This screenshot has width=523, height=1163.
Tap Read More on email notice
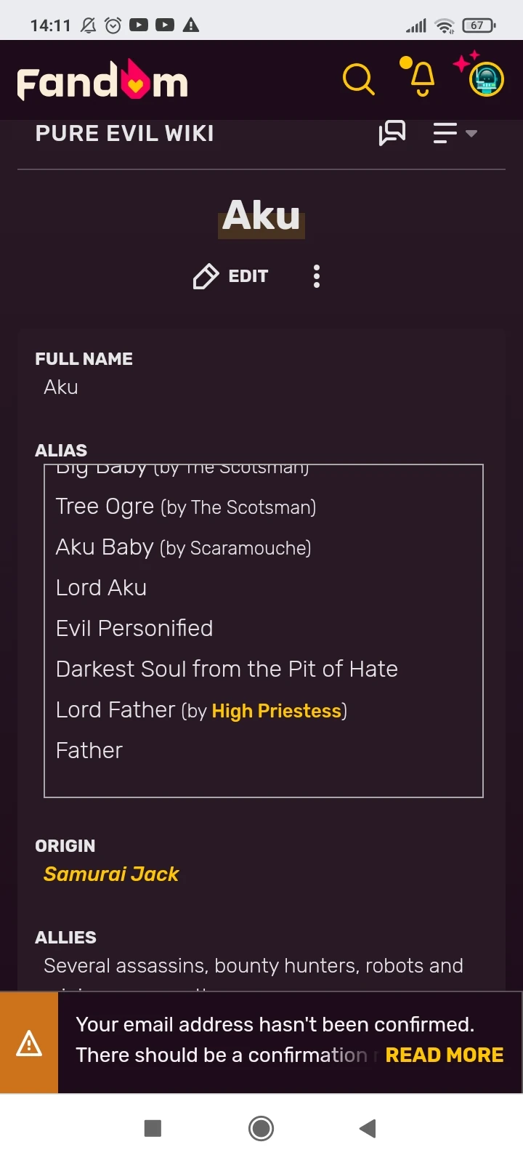coord(445,1055)
